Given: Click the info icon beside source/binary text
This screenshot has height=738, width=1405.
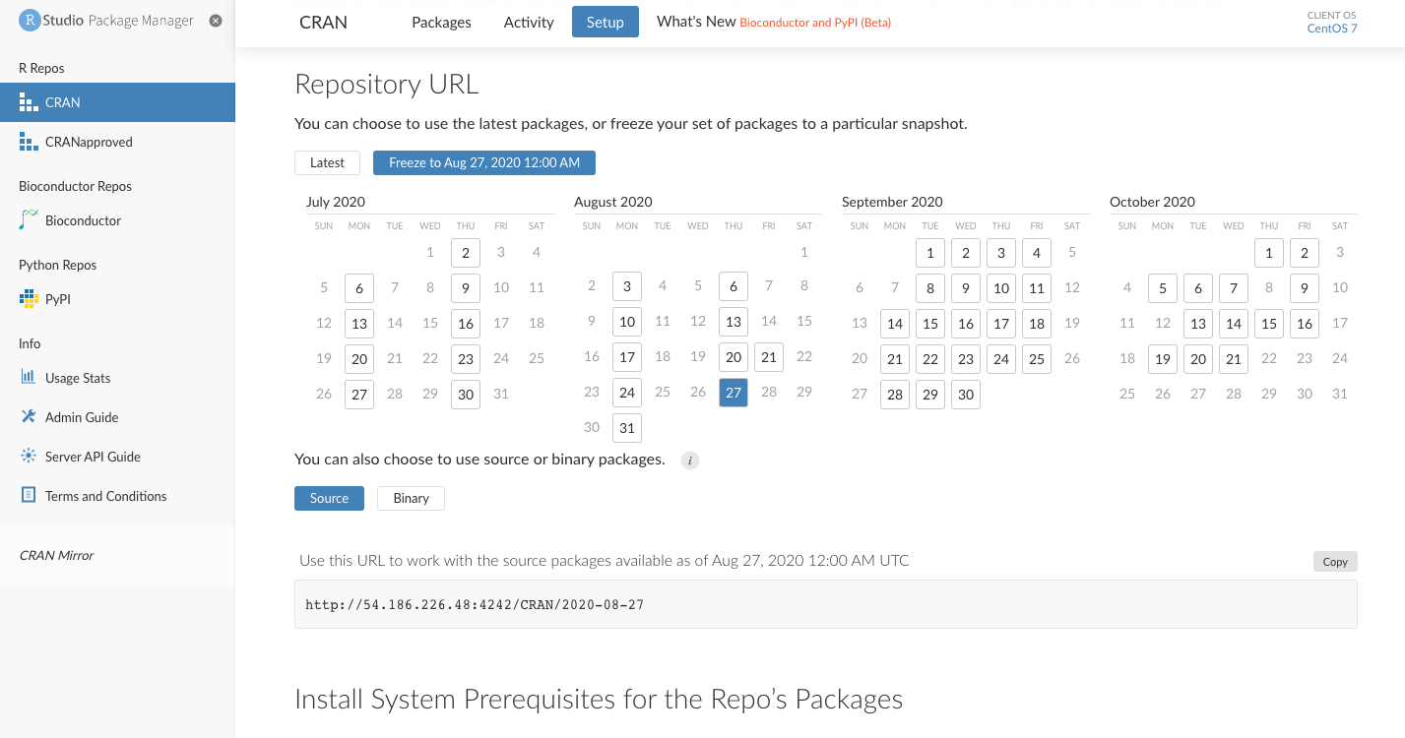Looking at the screenshot, I should pyautogui.click(x=690, y=461).
